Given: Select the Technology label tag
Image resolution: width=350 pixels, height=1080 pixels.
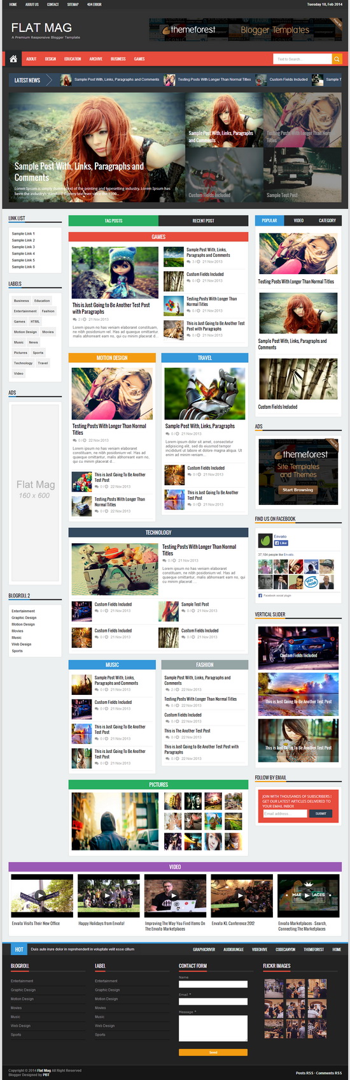Looking at the screenshot, I should pyautogui.click(x=23, y=363).
